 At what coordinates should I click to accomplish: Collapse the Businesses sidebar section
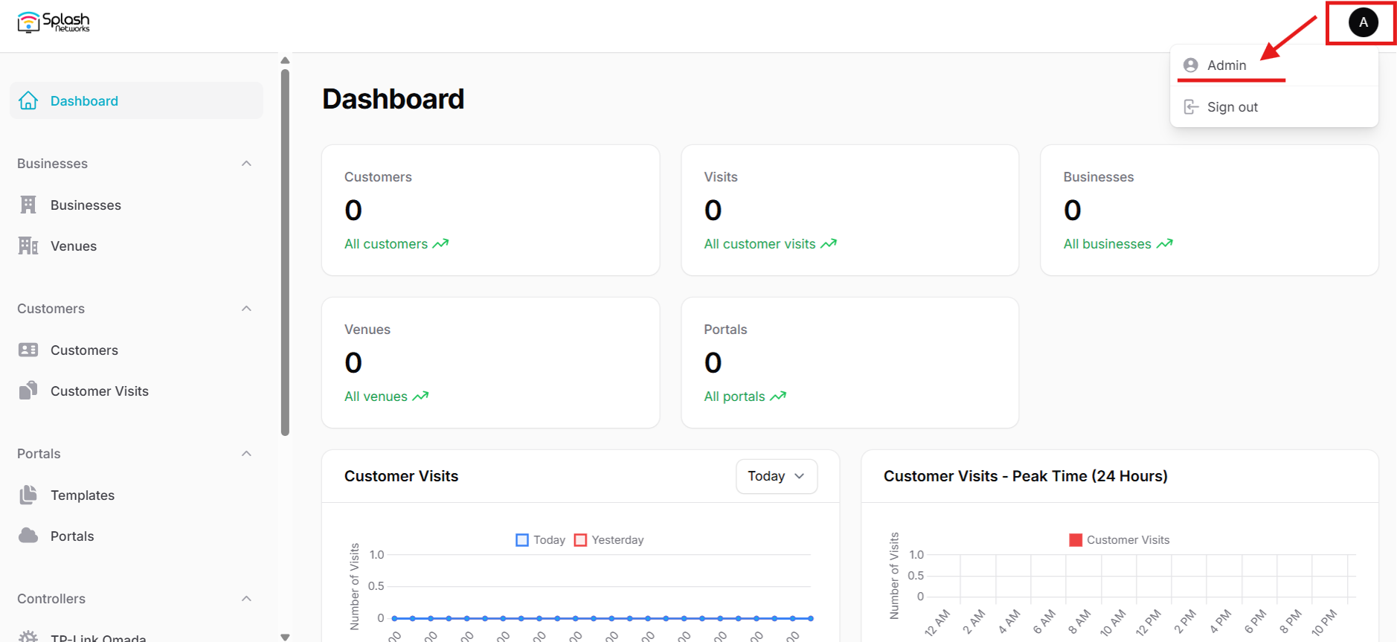(246, 164)
